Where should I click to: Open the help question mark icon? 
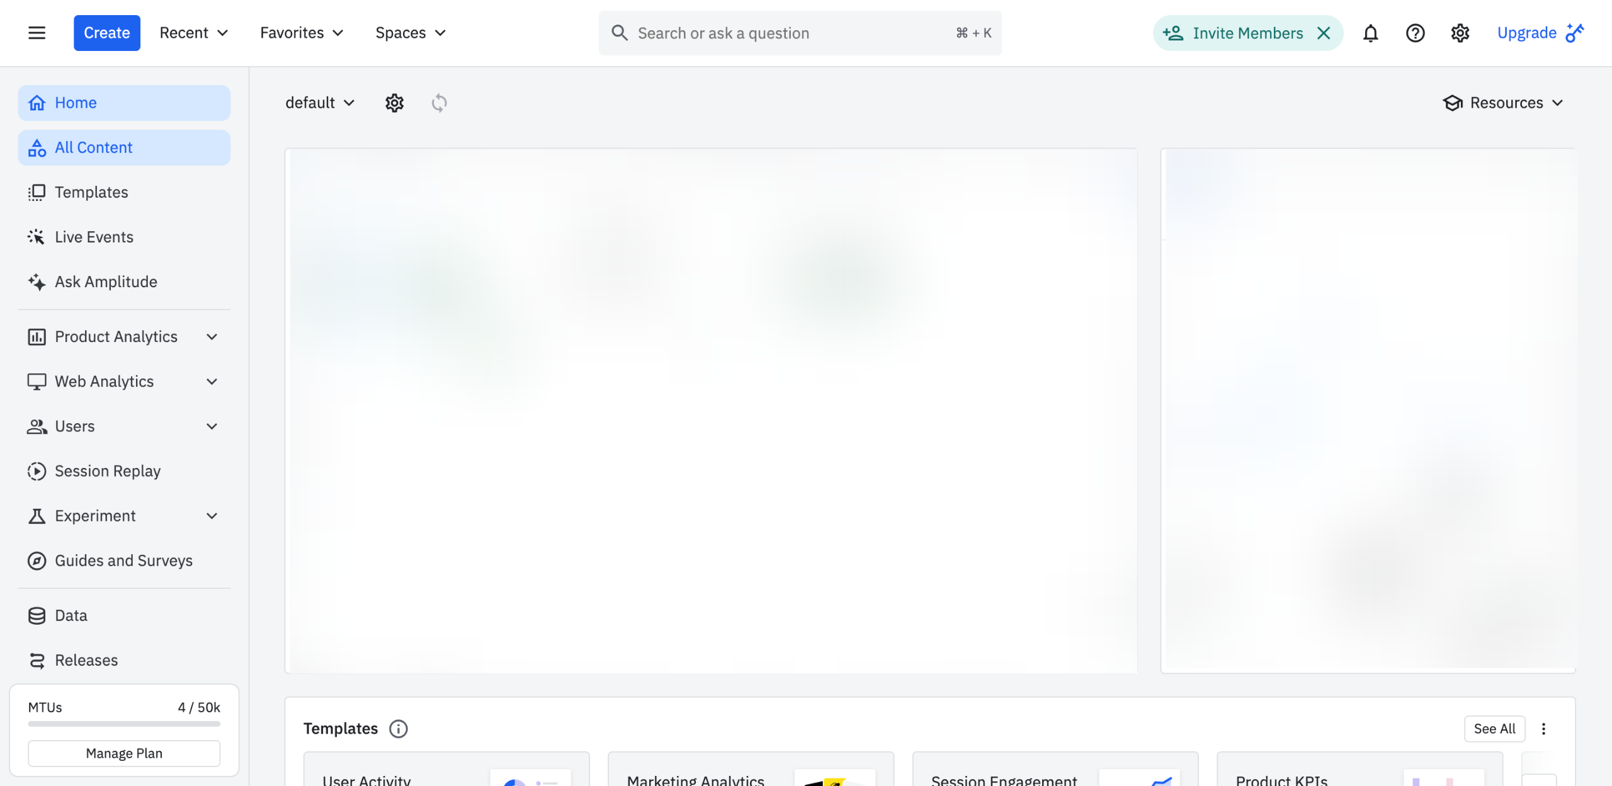click(1415, 33)
